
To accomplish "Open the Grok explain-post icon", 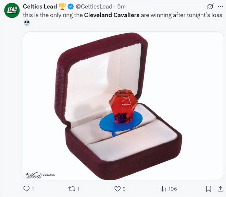I will pos(211,7).
